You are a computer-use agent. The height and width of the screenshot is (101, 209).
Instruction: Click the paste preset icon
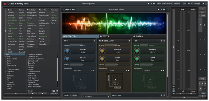[x=205, y=84]
